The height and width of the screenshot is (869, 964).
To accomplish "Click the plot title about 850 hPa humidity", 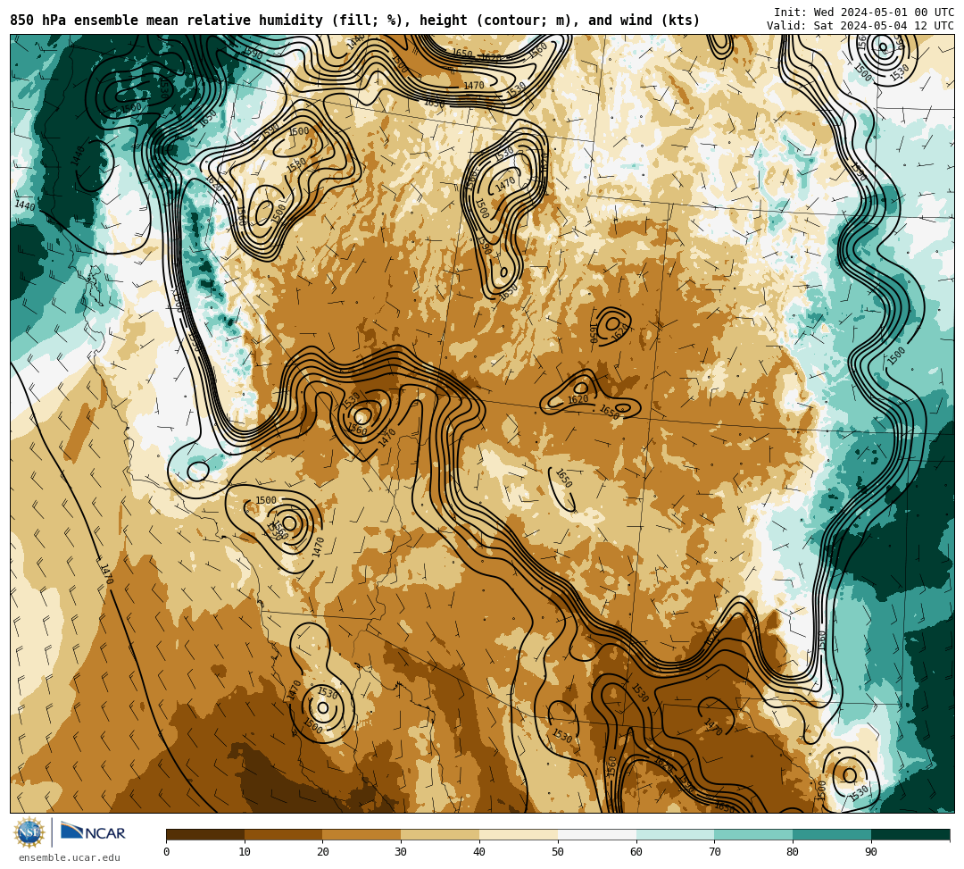I will (x=354, y=21).
